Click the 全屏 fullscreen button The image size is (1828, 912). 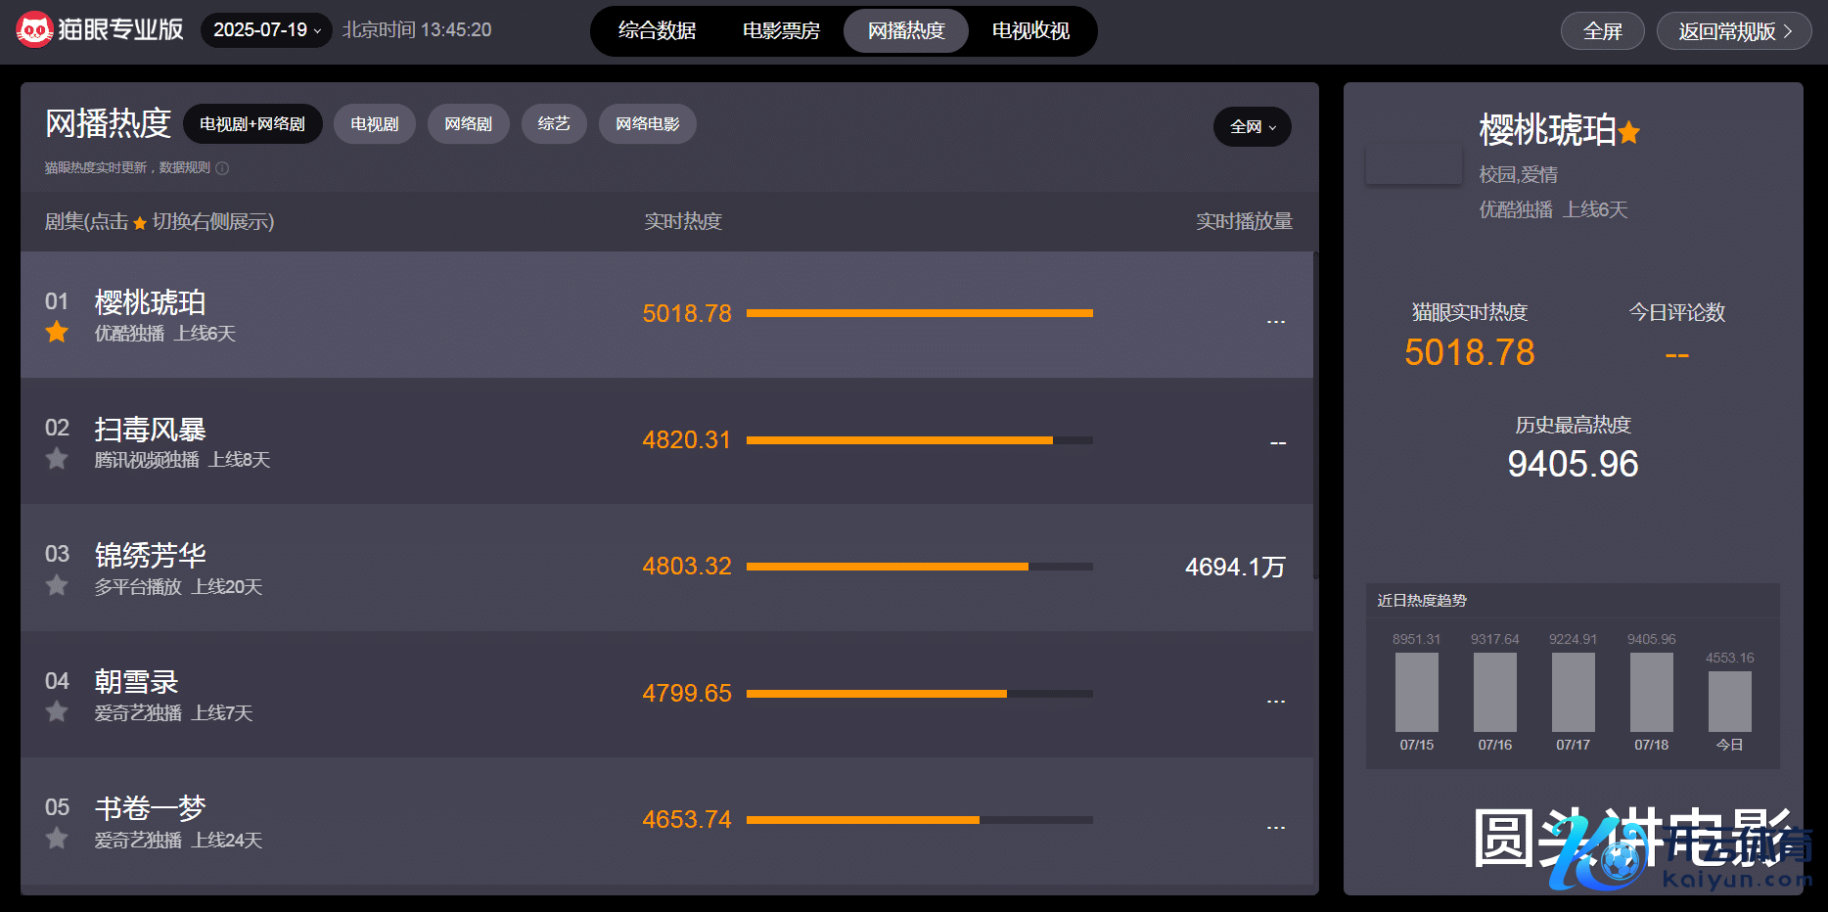(1602, 31)
